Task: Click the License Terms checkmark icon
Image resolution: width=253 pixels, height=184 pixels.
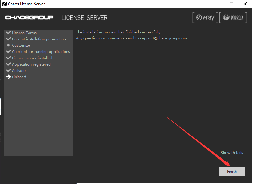Action: (8, 33)
